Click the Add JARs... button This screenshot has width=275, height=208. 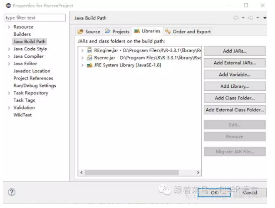[x=235, y=51]
